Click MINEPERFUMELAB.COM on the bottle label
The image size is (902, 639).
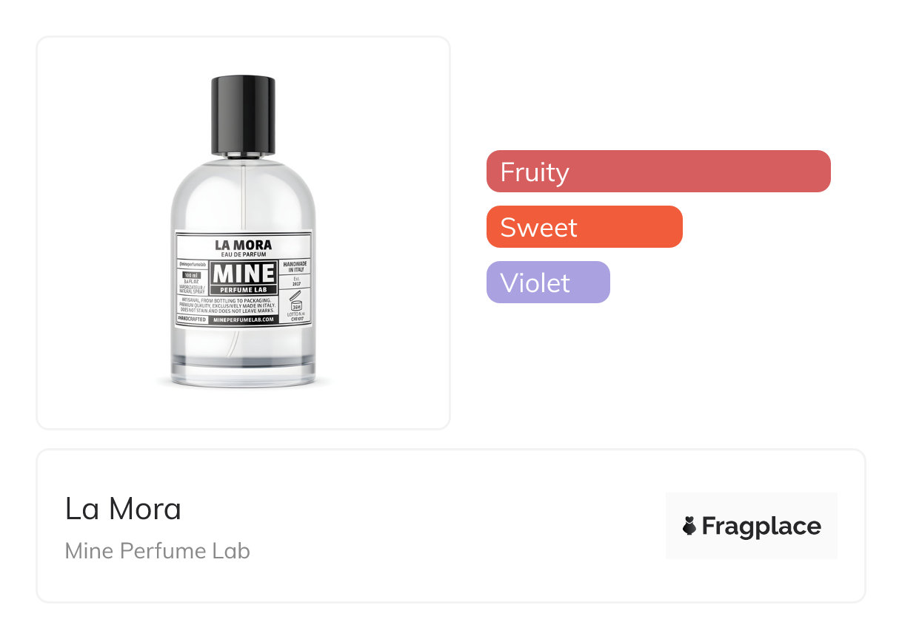point(244,319)
